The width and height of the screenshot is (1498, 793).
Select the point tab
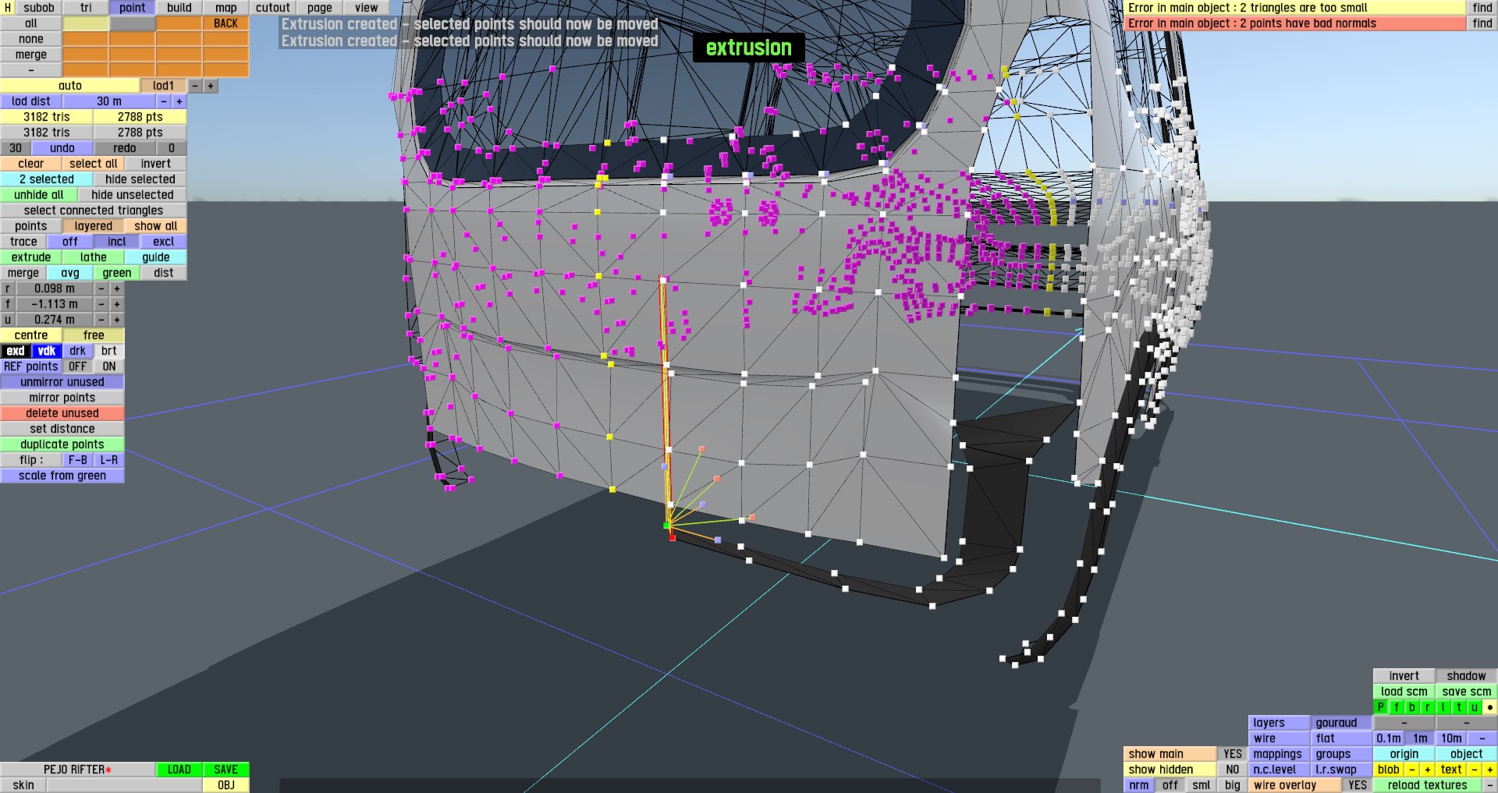click(133, 8)
